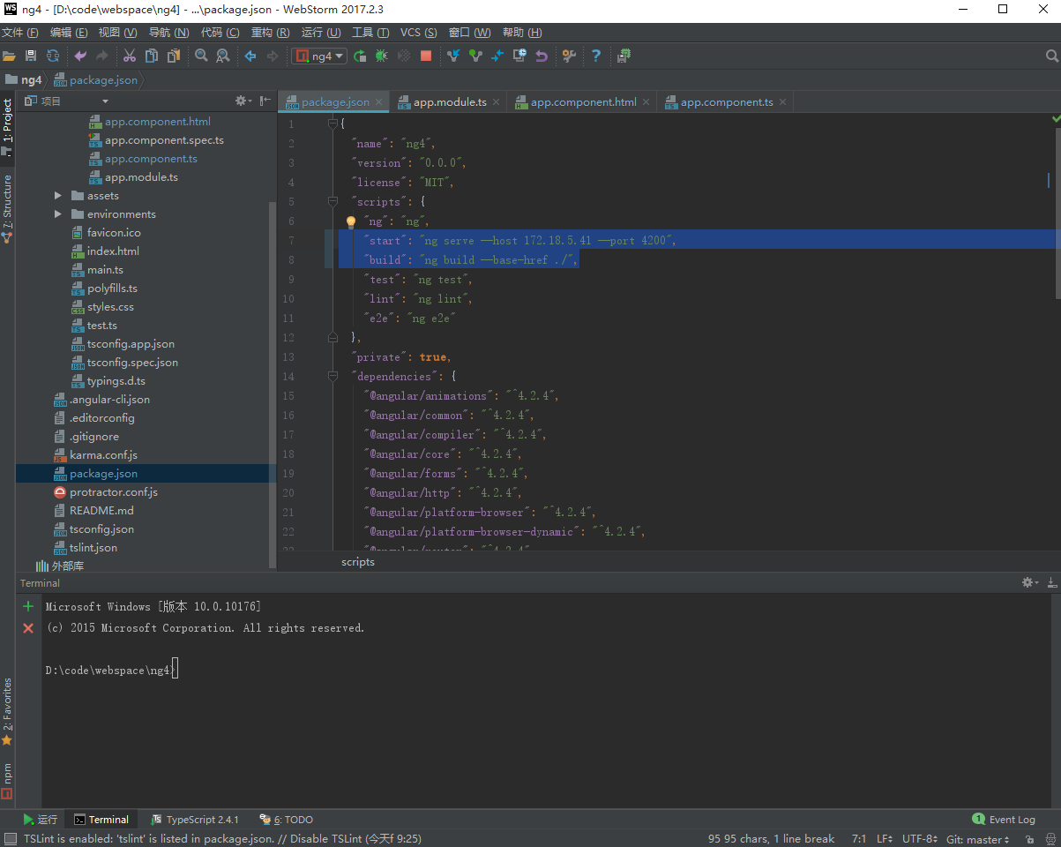This screenshot has height=847, width=1061.
Task: Open Replace with the magnifier-A icon
Action: 223,56
